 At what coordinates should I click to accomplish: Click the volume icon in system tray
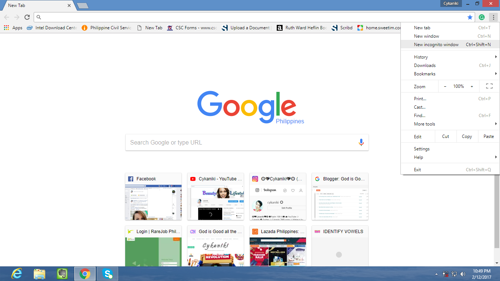click(x=463, y=274)
